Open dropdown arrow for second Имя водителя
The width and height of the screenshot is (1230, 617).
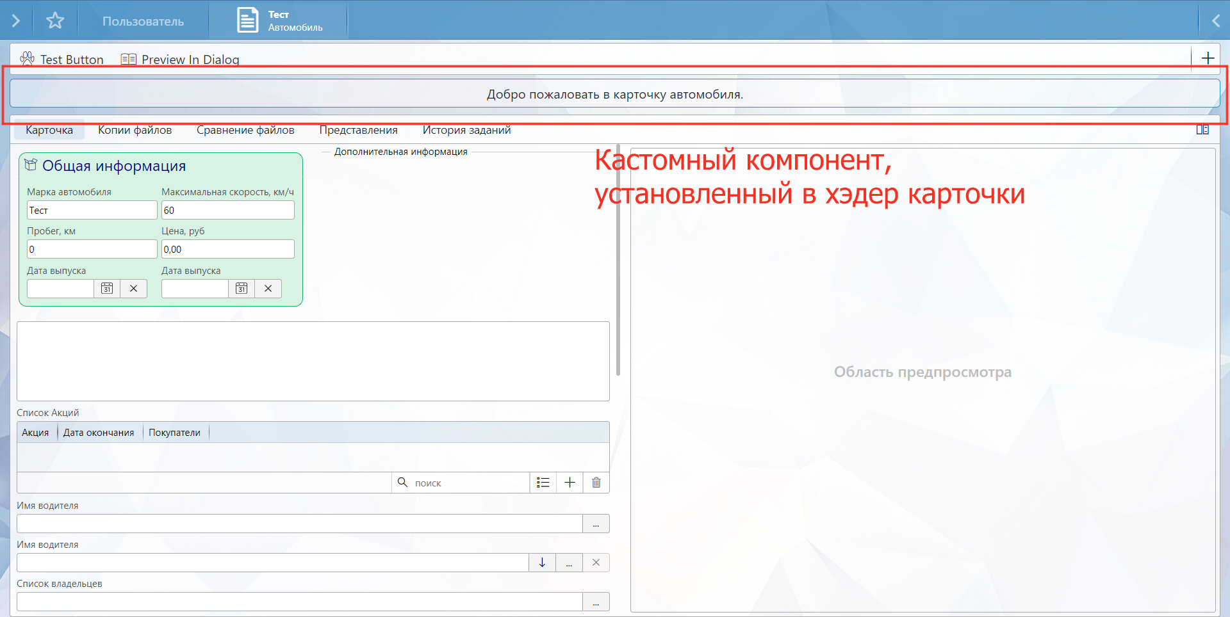coord(542,563)
